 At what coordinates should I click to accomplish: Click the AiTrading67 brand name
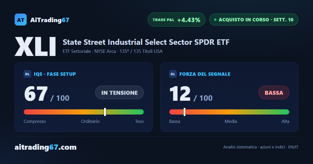coord(50,20)
